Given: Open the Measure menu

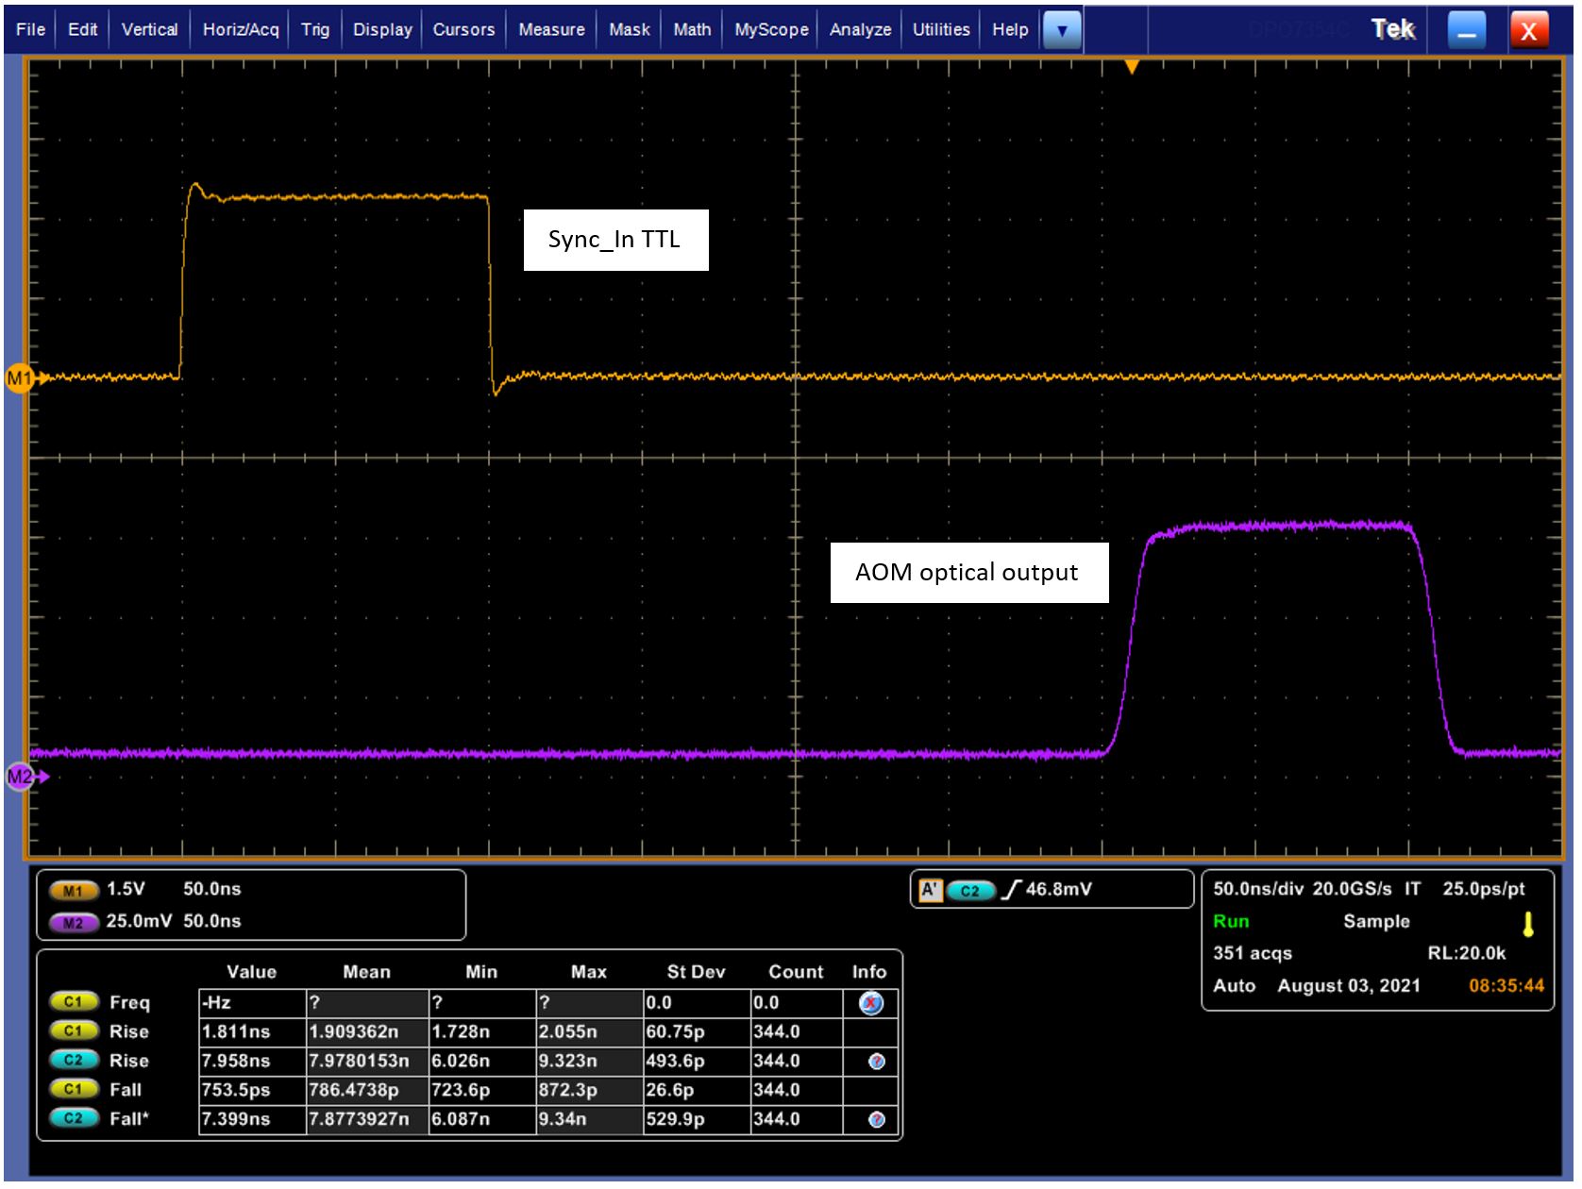Looking at the screenshot, I should point(551,29).
